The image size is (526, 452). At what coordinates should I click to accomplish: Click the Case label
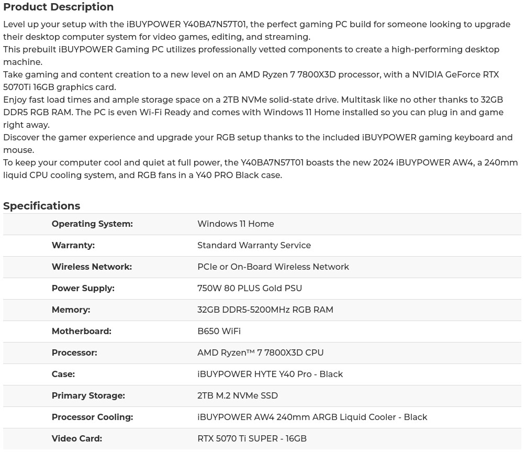(63, 374)
